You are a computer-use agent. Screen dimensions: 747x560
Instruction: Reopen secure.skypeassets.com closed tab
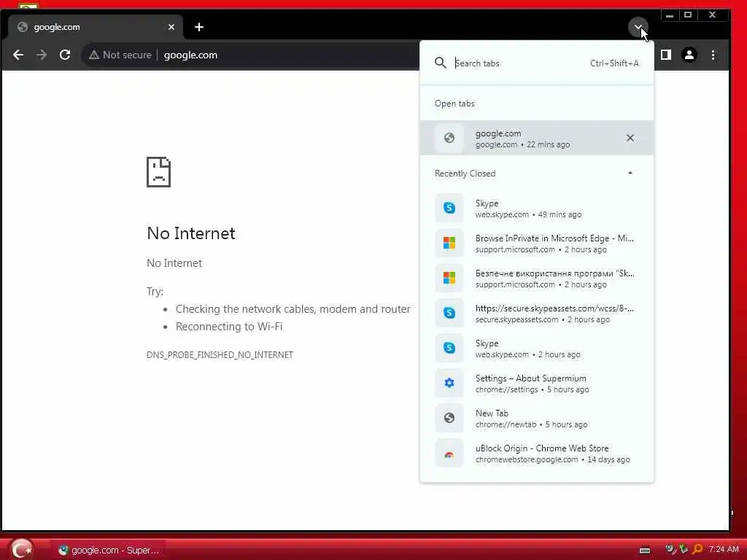pos(536,314)
